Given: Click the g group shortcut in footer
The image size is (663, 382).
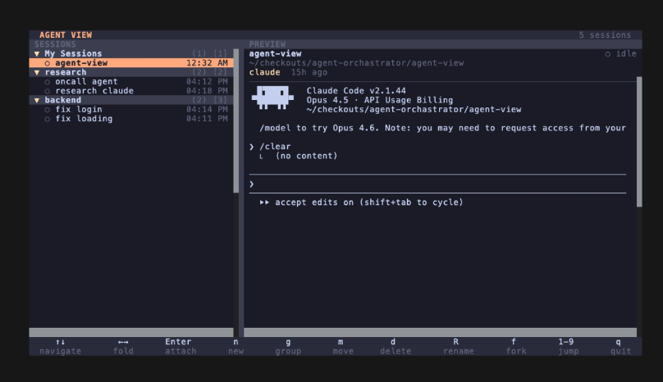Looking at the screenshot, I should 288,347.
